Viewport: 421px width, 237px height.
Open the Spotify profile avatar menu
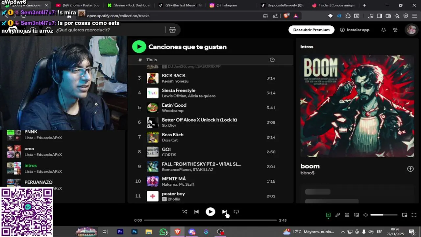pyautogui.click(x=411, y=30)
